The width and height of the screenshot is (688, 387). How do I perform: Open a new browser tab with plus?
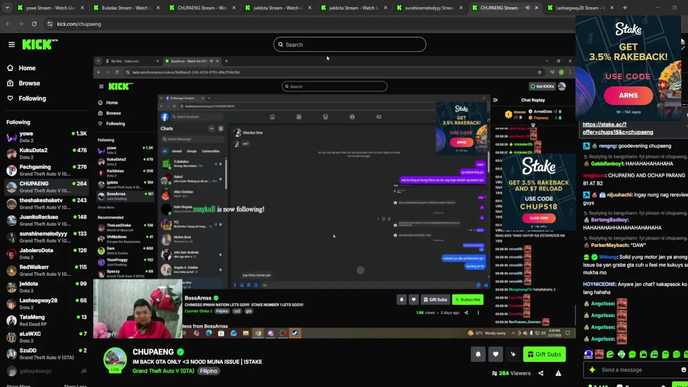point(625,8)
